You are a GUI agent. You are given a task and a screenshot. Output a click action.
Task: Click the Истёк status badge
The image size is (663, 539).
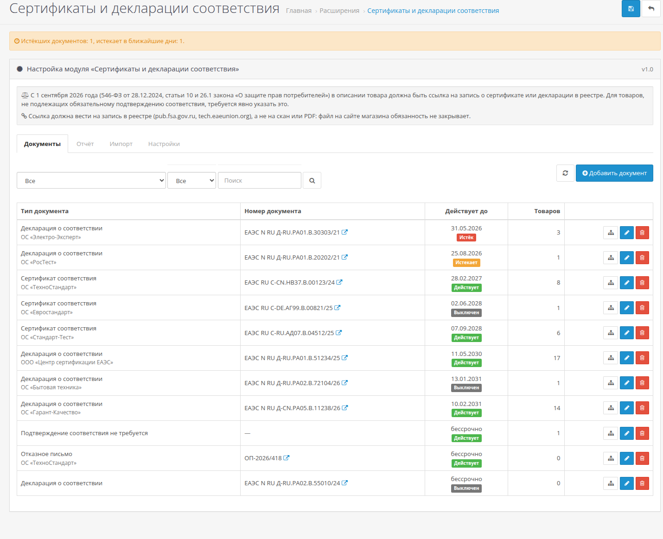pos(466,237)
